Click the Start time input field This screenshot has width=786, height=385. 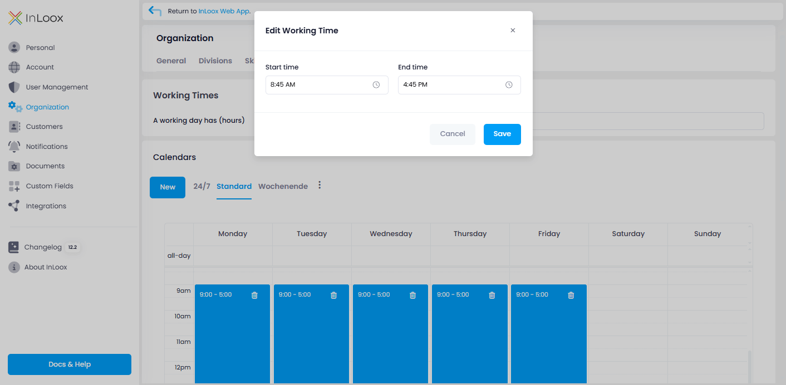317,85
